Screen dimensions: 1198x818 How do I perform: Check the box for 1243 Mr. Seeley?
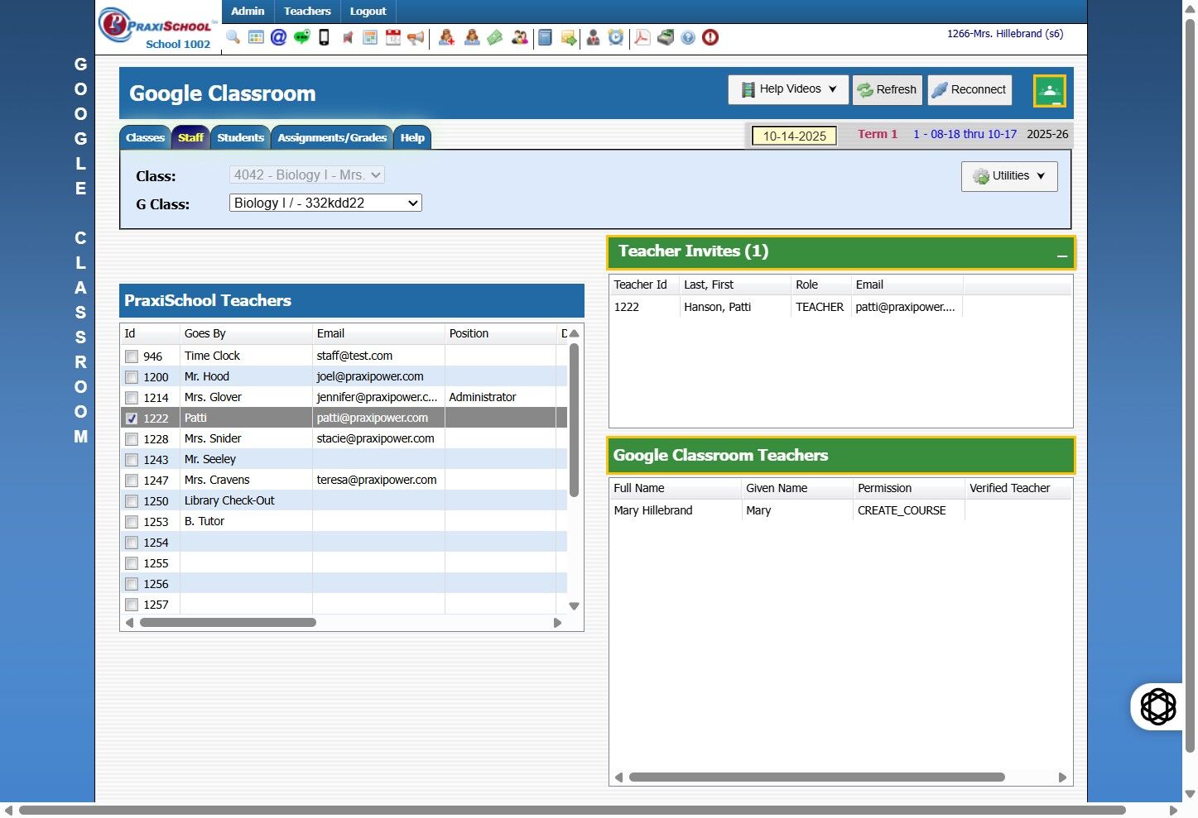pos(132,460)
